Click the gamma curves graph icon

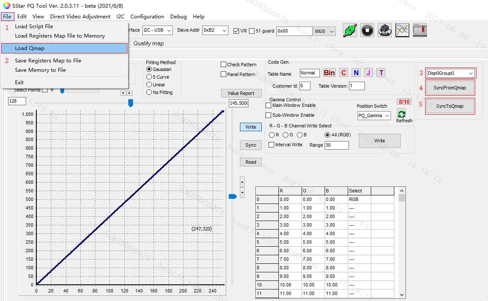[x=402, y=30]
